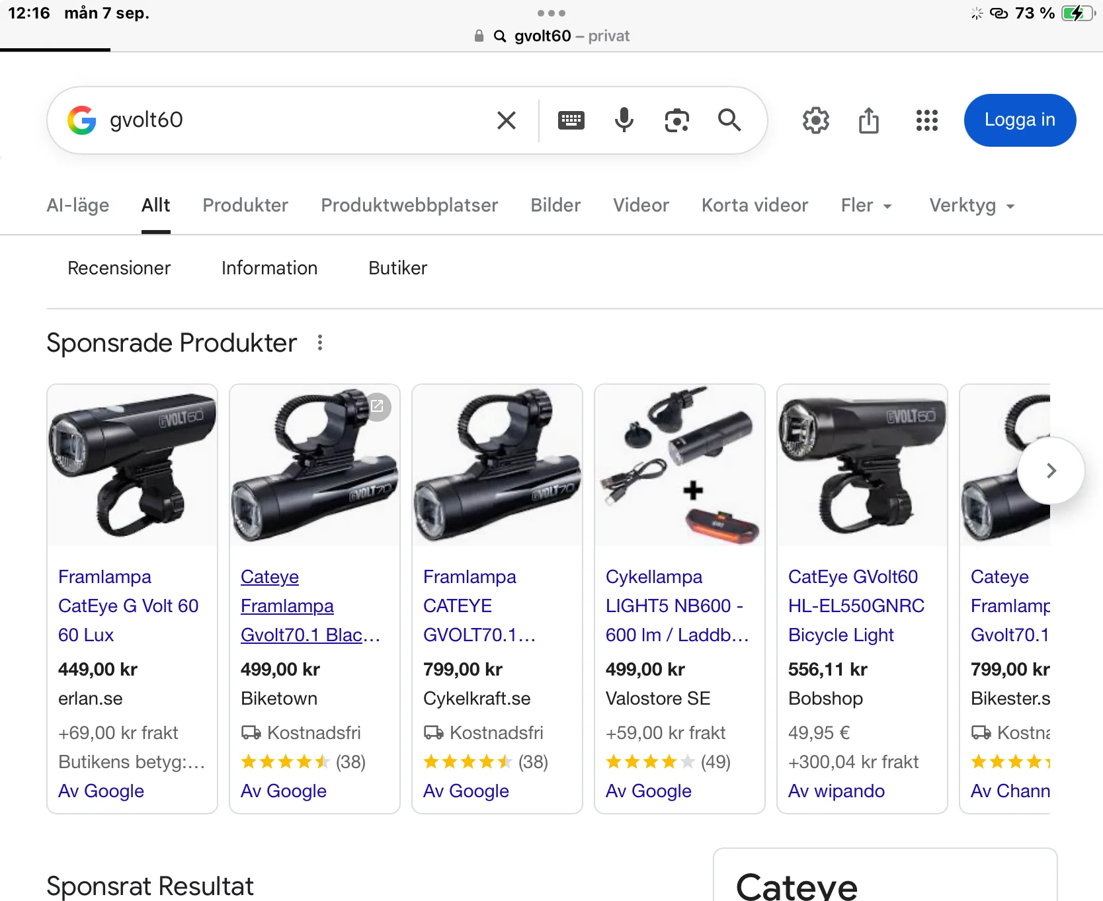Open Framlampa CATEYE GVOLT70.1 Cykelkraft link
The image size is (1103, 901).
coord(479,606)
